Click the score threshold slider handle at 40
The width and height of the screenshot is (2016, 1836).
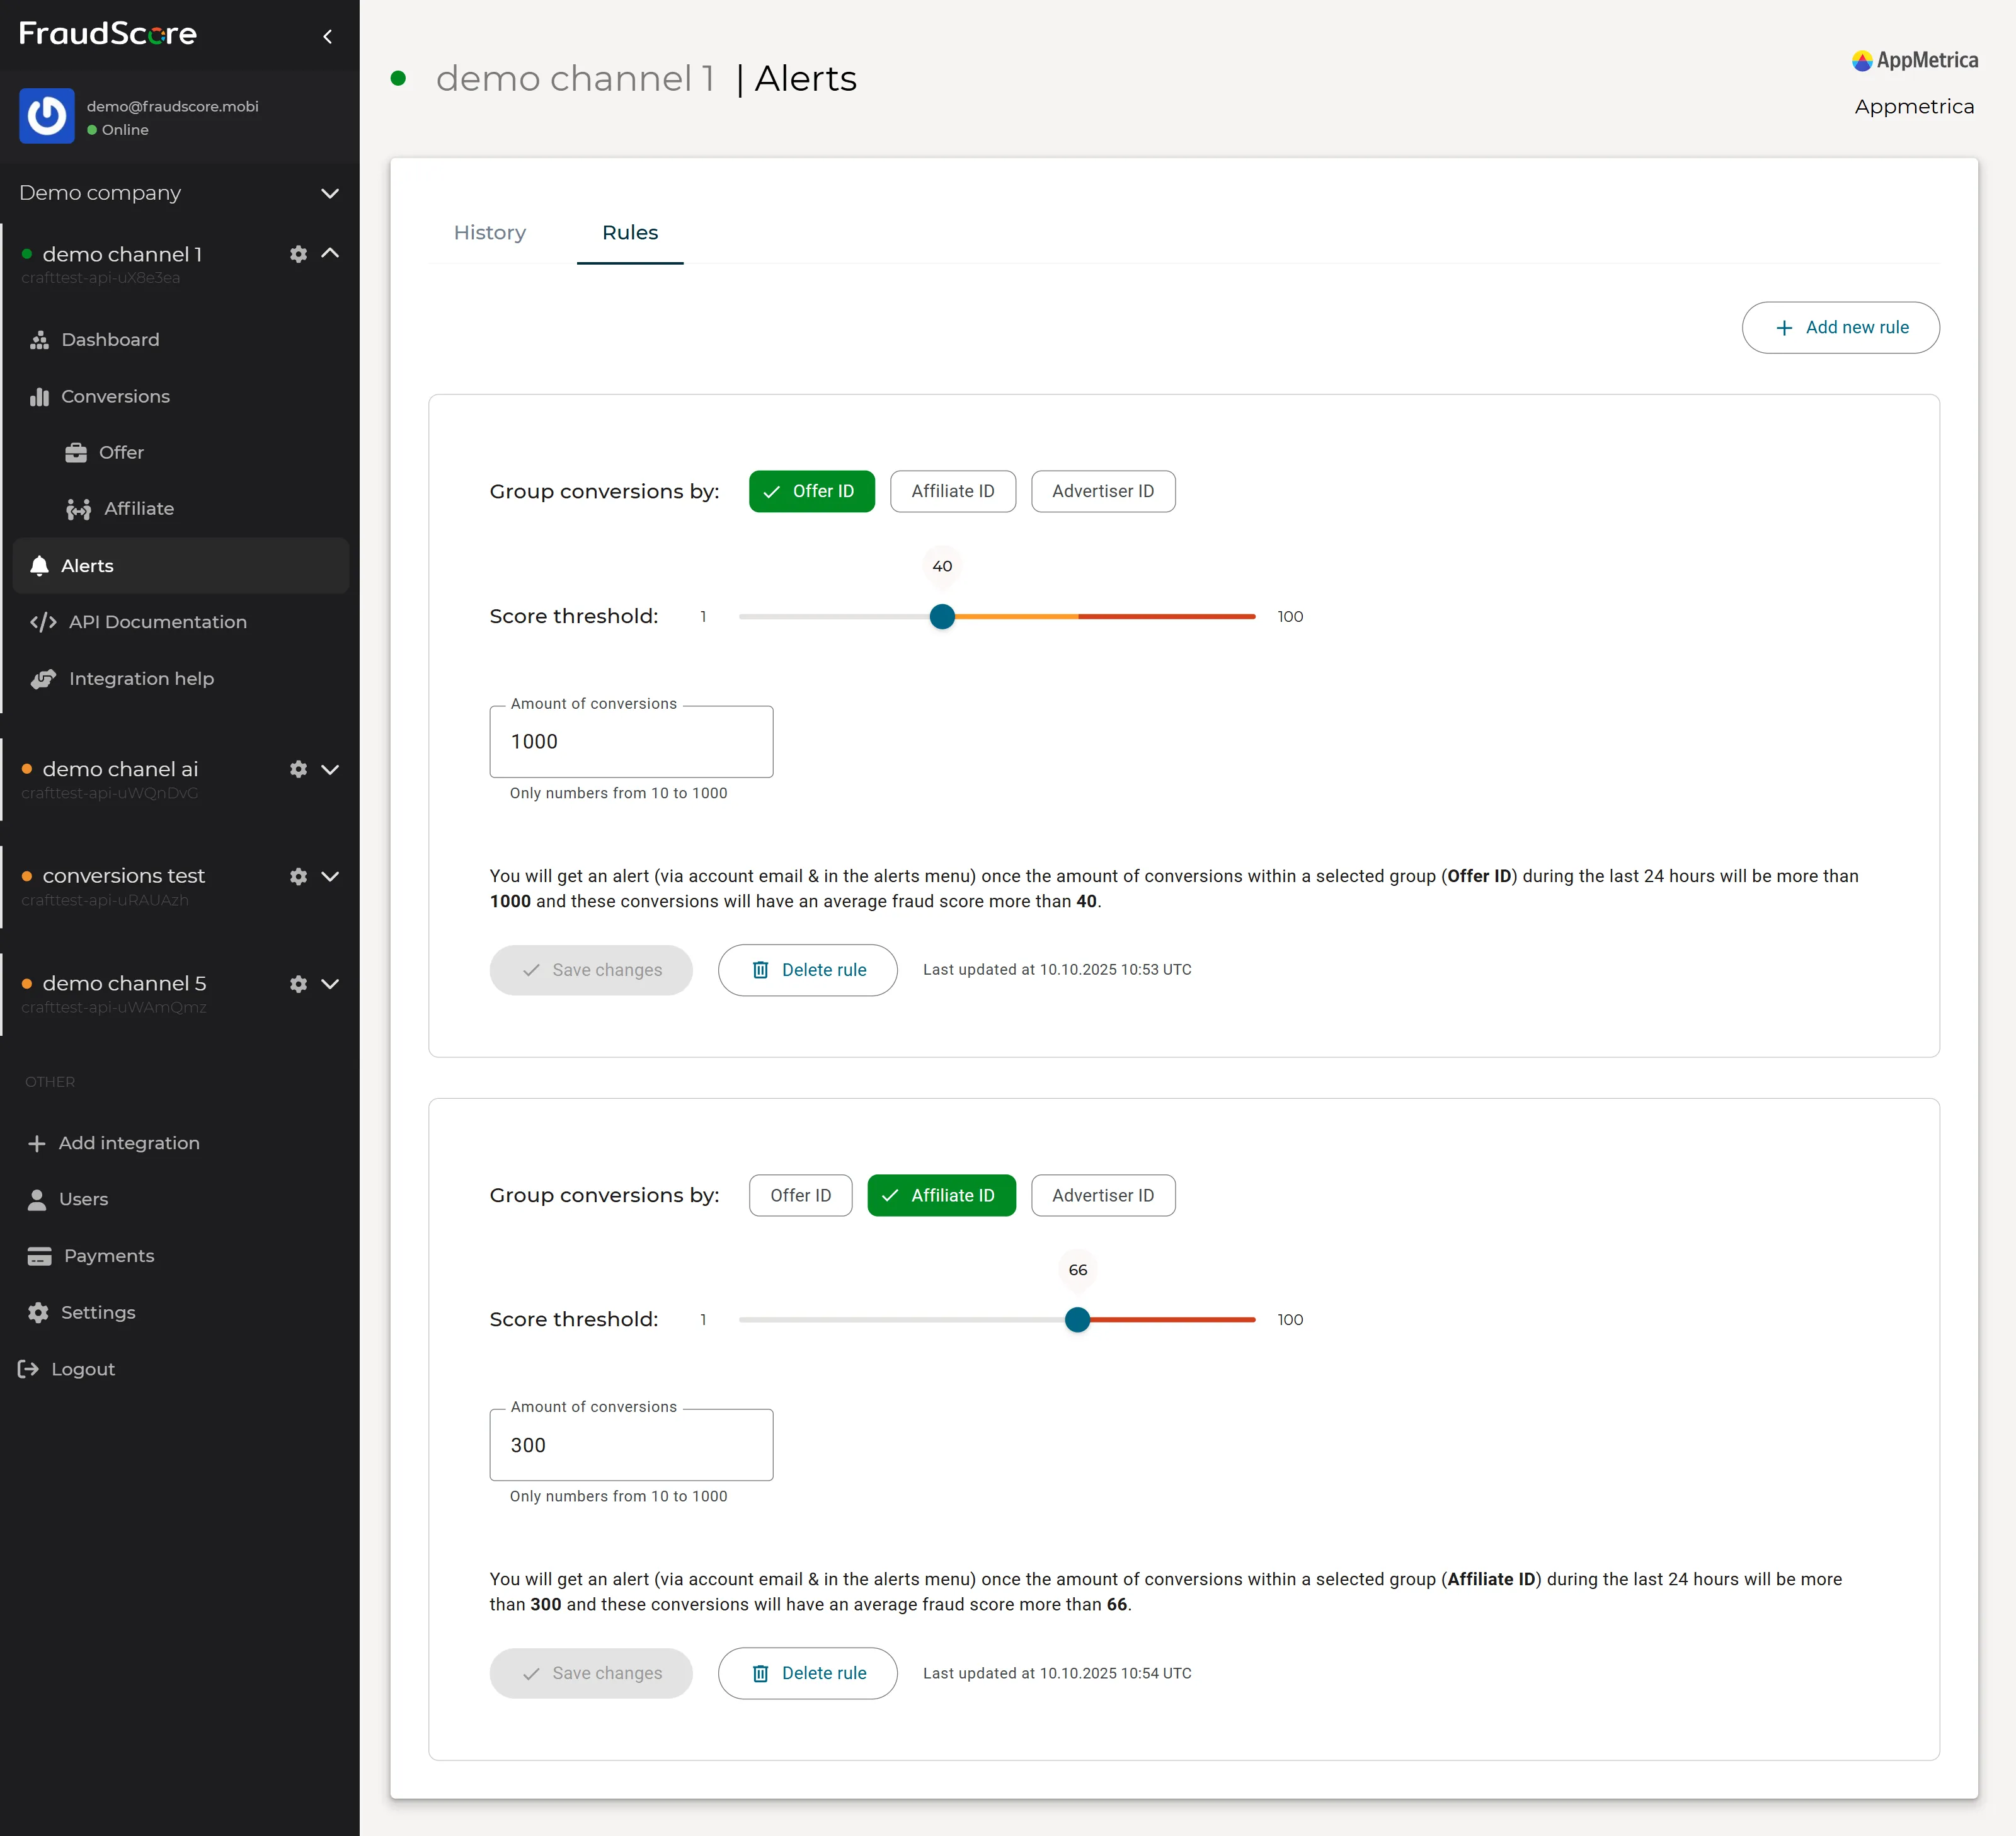(x=942, y=617)
